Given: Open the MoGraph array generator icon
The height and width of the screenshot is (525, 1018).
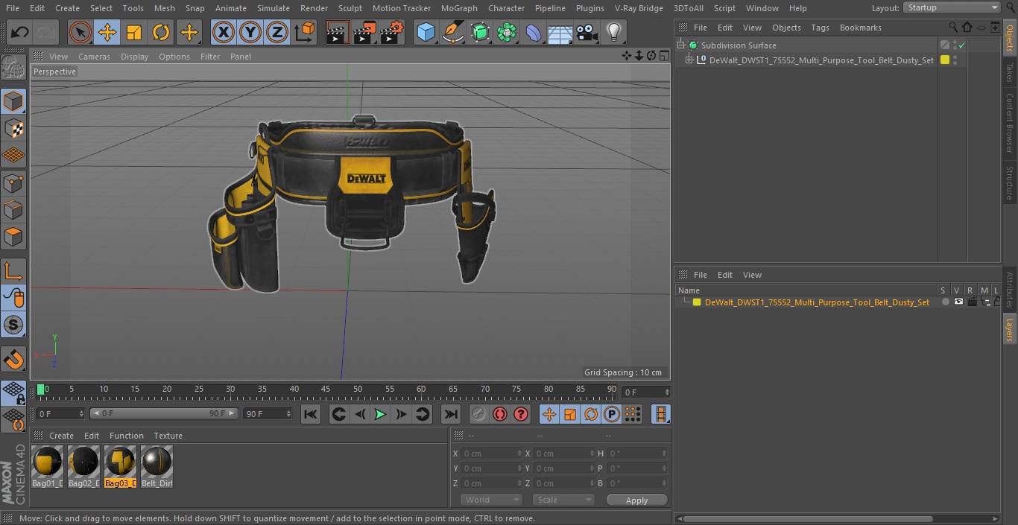Looking at the screenshot, I should 507,32.
